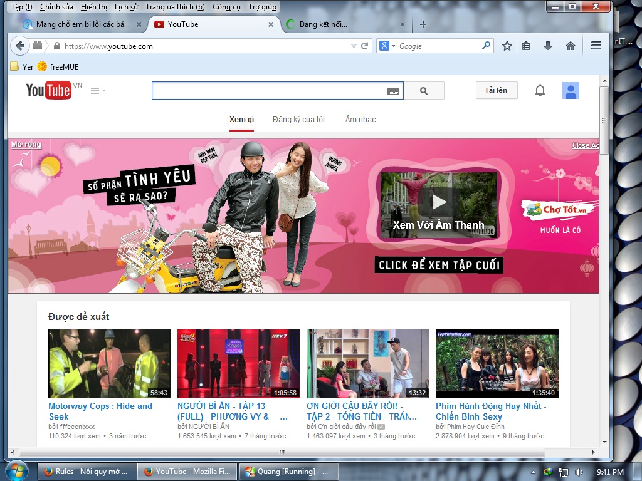Open the account avatar menu

tap(571, 90)
